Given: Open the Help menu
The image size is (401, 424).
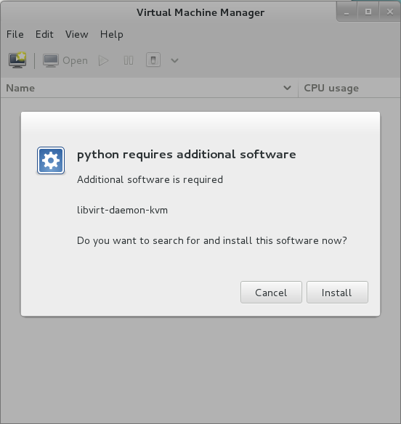Looking at the screenshot, I should tap(111, 35).
